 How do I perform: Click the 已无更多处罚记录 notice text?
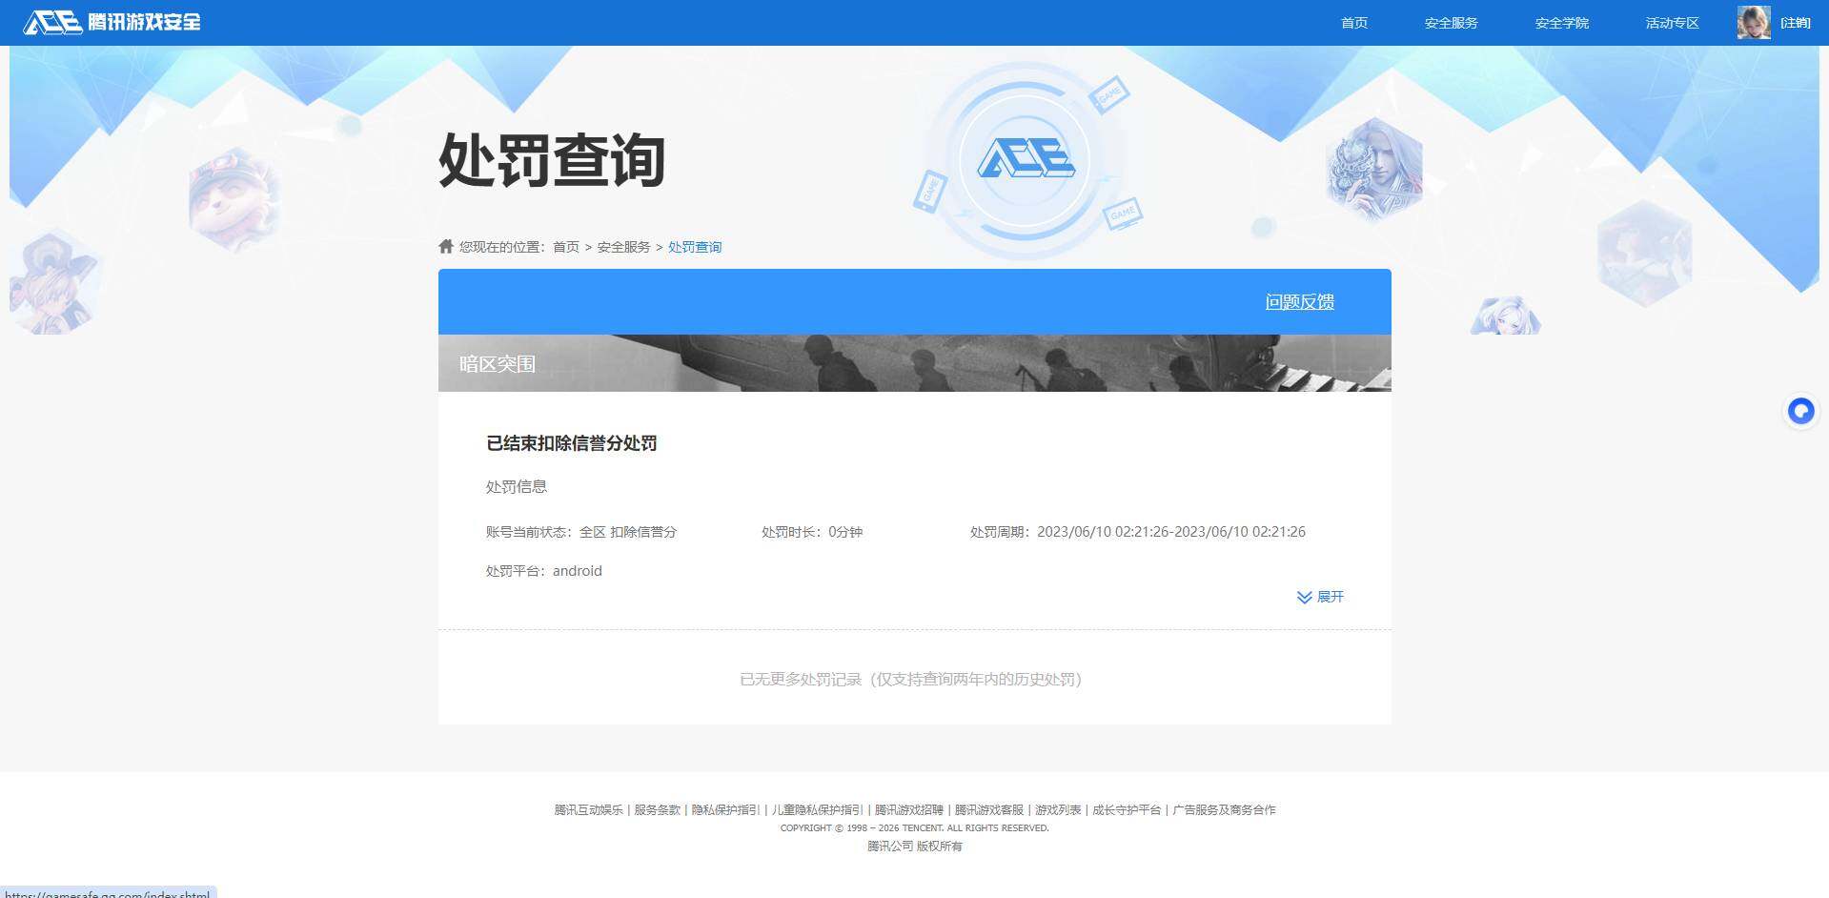[x=911, y=680]
